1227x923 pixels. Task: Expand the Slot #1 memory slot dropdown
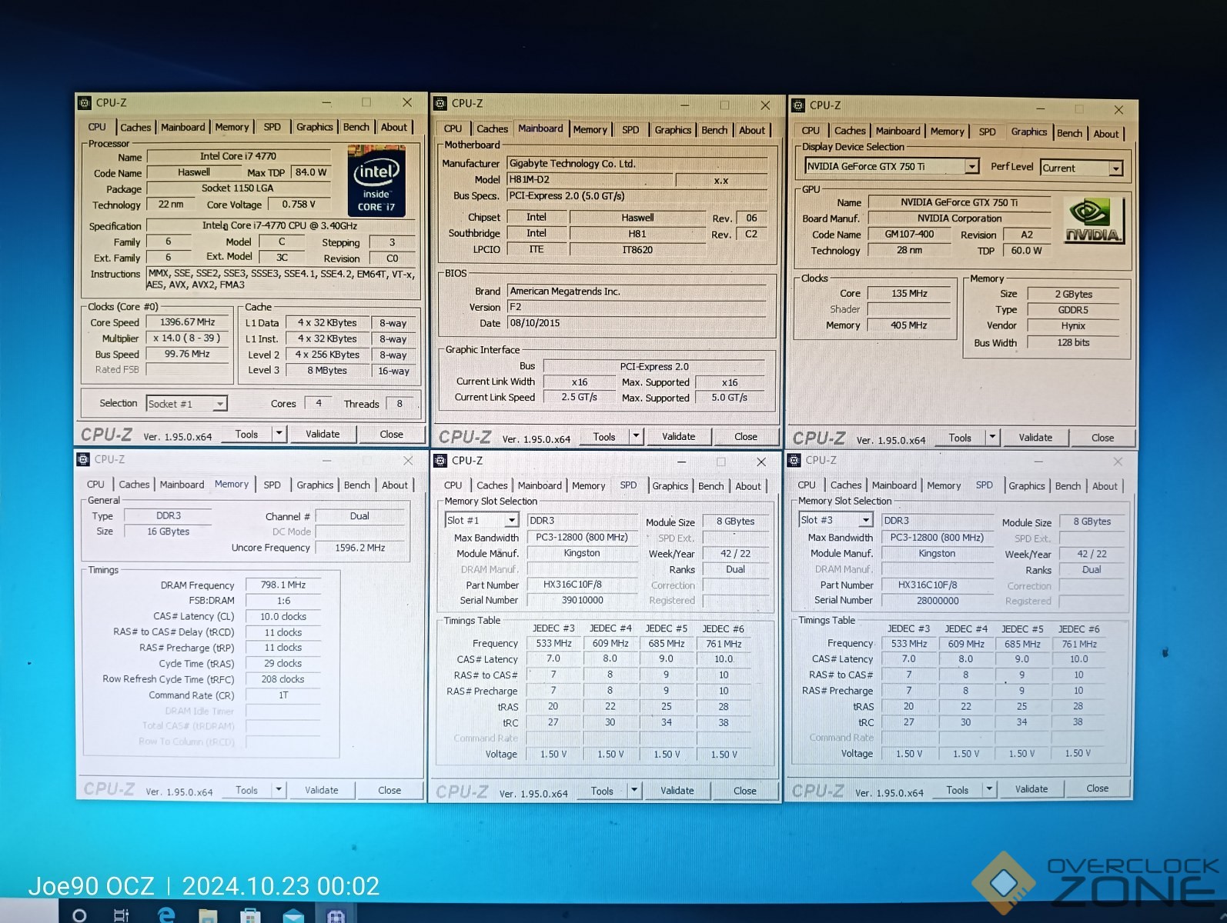[x=511, y=521]
